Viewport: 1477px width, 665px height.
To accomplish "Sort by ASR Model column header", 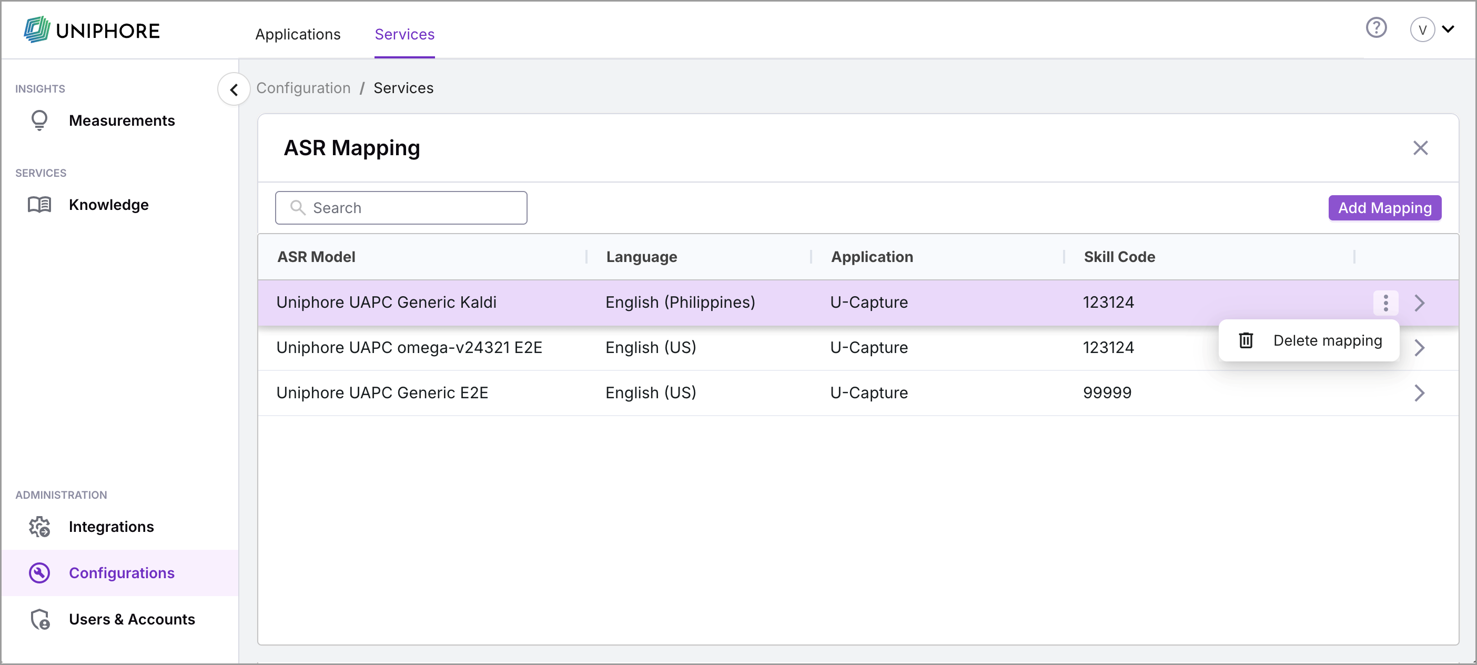I will click(316, 257).
